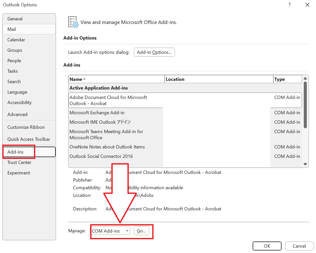Screen dimensions: 316x253
Task: Select Mail in the options sidebar
Action: [x=29, y=29]
